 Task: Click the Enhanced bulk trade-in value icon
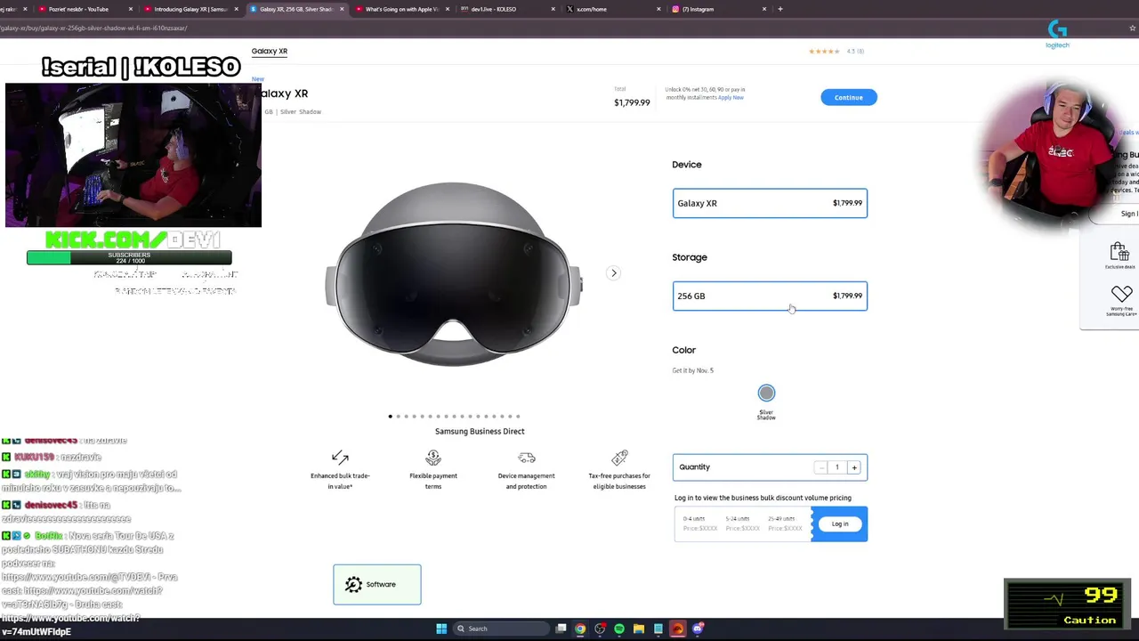pos(340,458)
